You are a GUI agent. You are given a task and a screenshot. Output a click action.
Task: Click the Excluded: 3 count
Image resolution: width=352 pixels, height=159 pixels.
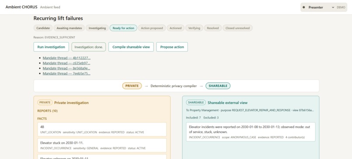(x=211, y=118)
